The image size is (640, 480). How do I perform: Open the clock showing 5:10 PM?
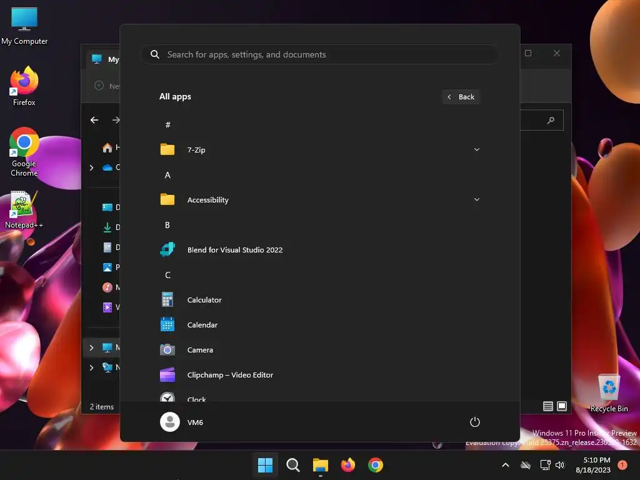(593, 465)
